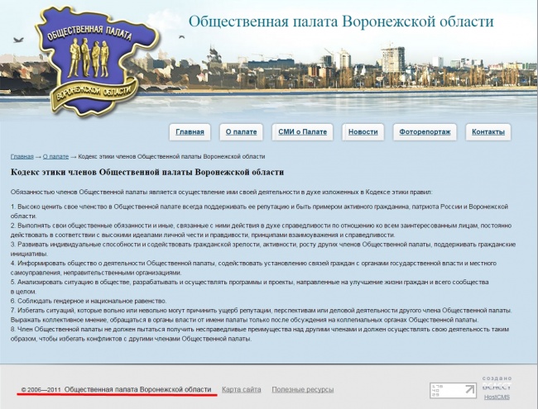The height and width of the screenshot is (409, 538).
Task: Click the heading Кодекс этики членов Общественной палаты
Action: coord(147,172)
